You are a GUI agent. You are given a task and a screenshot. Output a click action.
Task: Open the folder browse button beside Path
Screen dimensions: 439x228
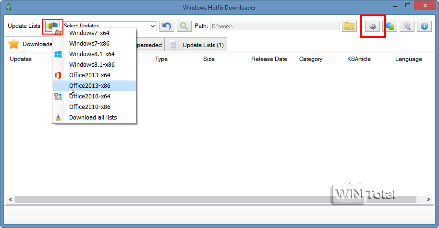coord(349,26)
